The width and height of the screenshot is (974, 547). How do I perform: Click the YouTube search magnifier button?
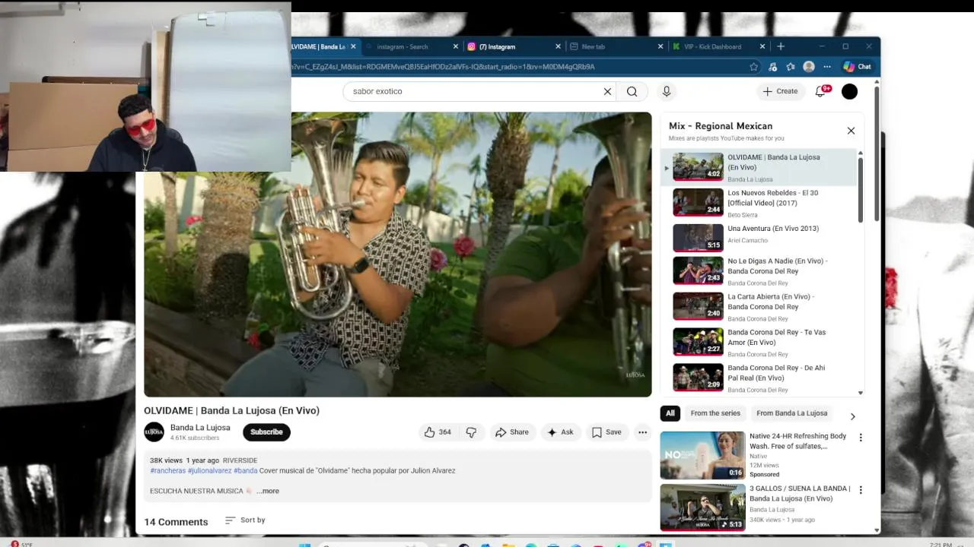coord(632,91)
